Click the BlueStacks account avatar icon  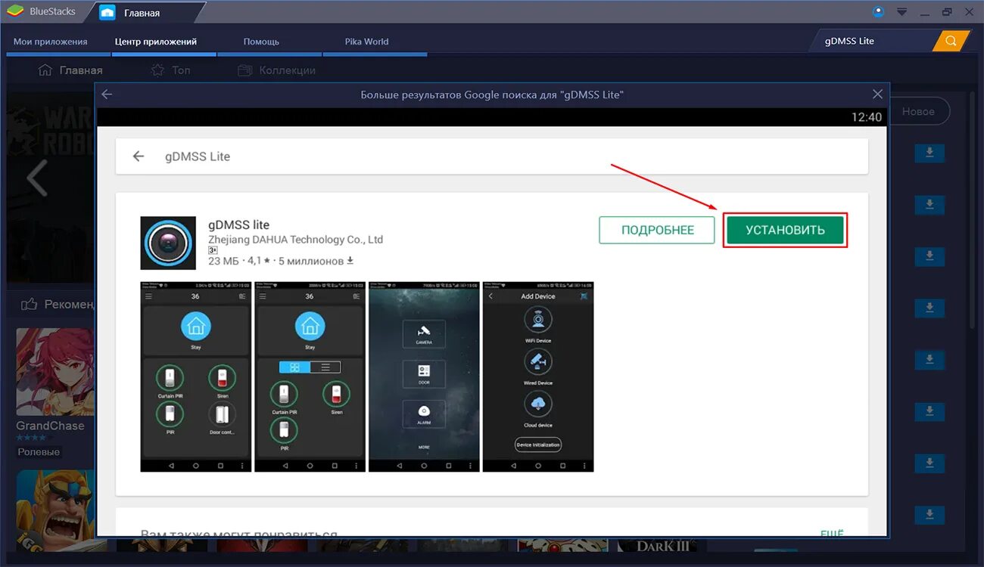coord(878,12)
